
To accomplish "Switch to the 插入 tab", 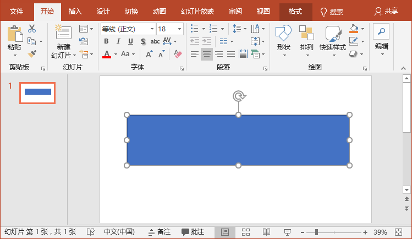I will click(x=75, y=11).
